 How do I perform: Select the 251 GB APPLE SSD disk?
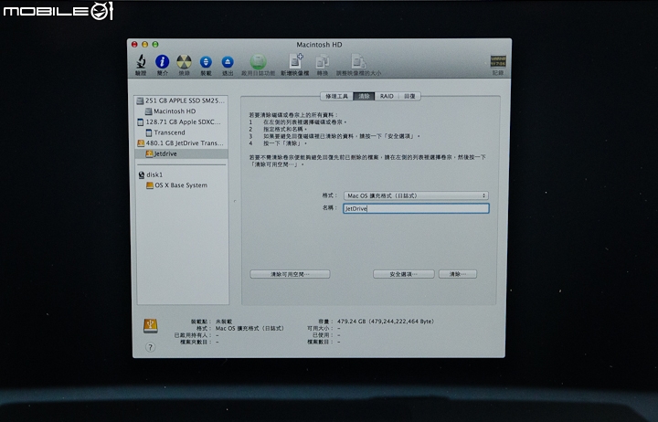point(181,100)
